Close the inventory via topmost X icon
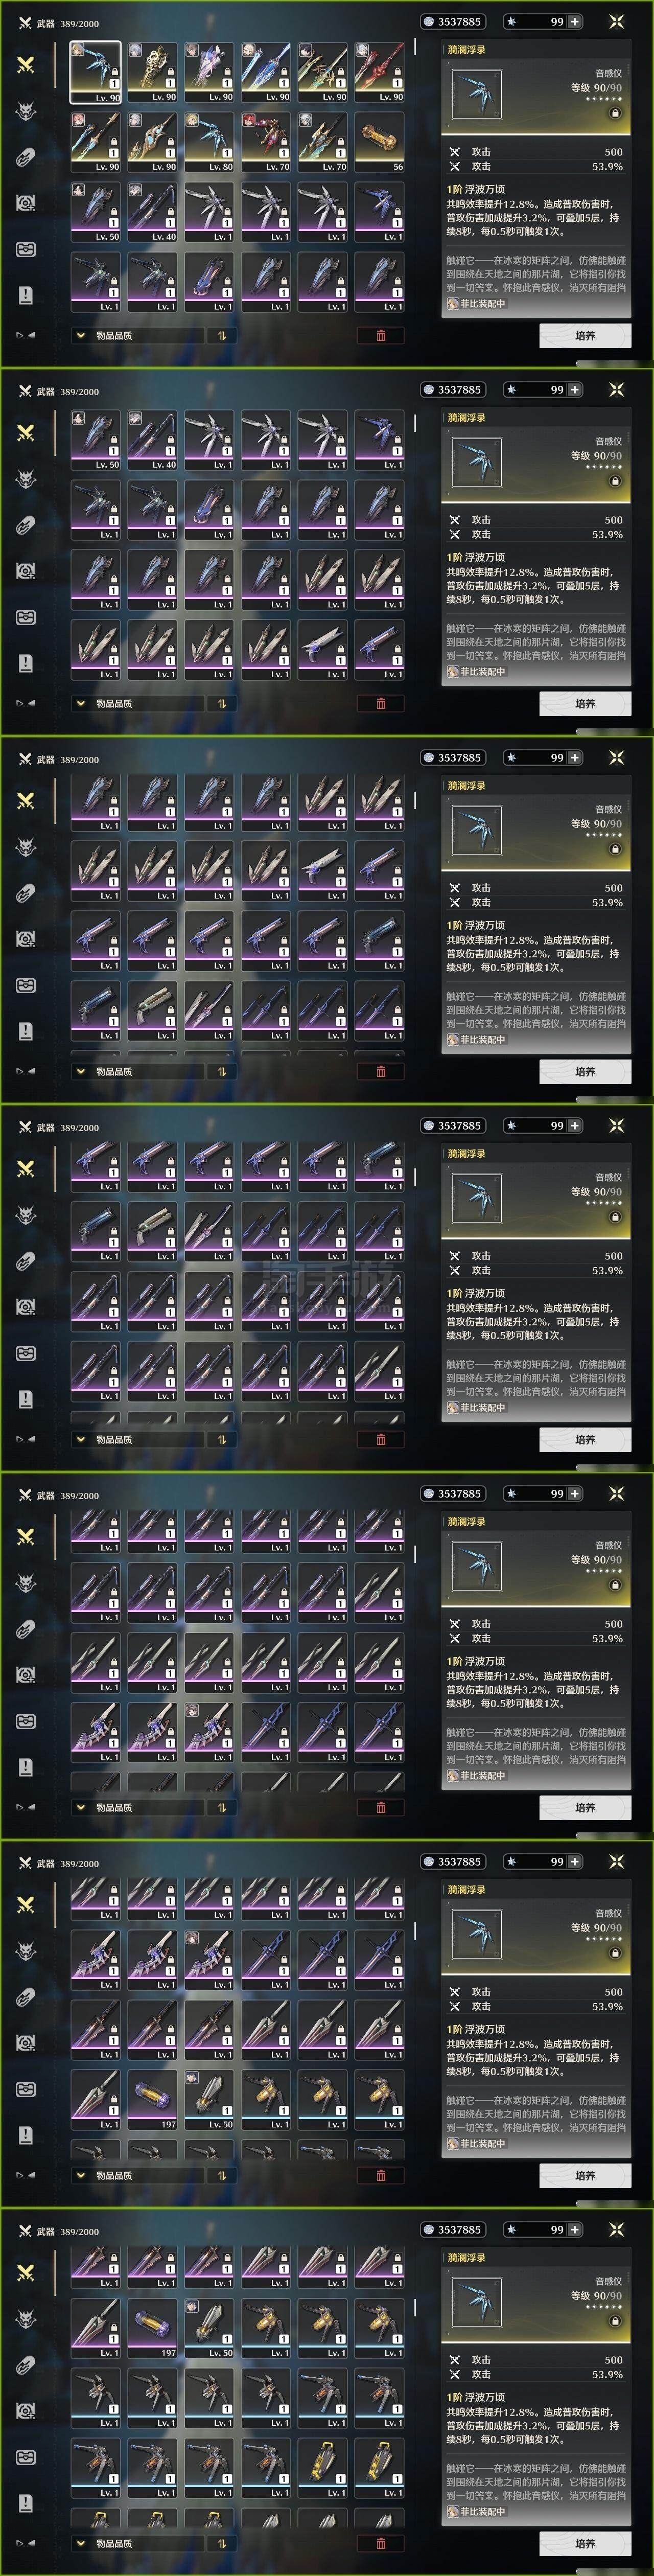This screenshot has width=654, height=2576. [x=617, y=21]
